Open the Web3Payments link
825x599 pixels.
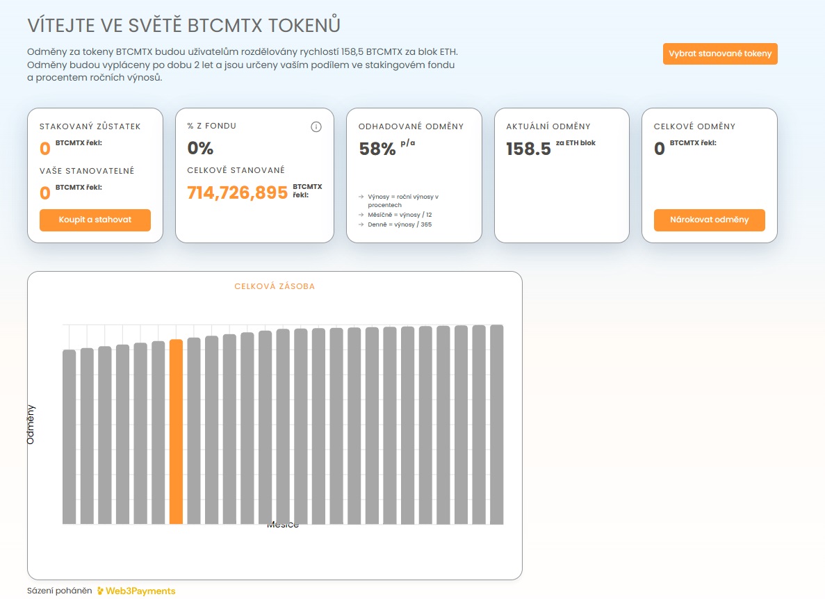click(x=141, y=590)
